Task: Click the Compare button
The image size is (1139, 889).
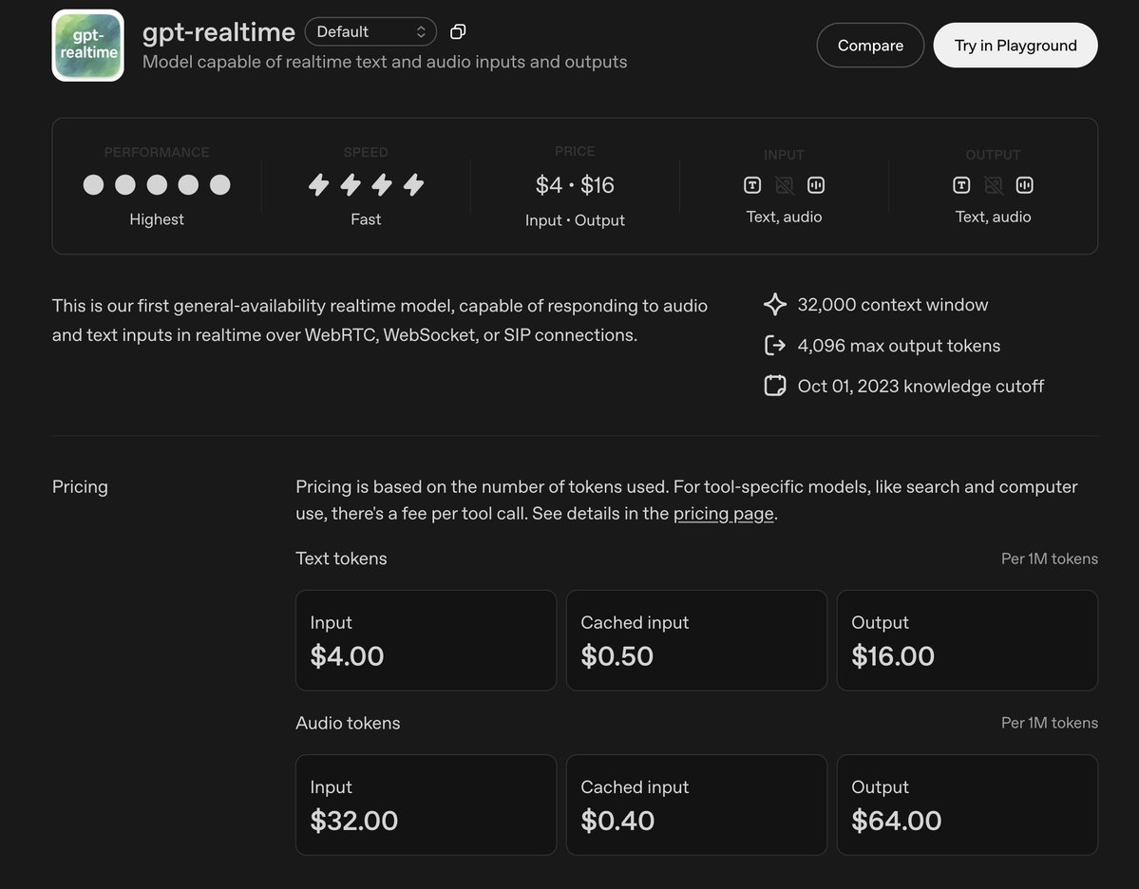Action: click(x=869, y=46)
